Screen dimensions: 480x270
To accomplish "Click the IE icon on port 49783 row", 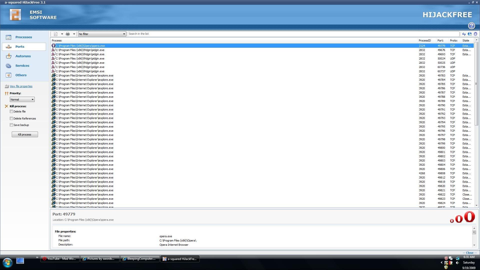I will (53, 75).
